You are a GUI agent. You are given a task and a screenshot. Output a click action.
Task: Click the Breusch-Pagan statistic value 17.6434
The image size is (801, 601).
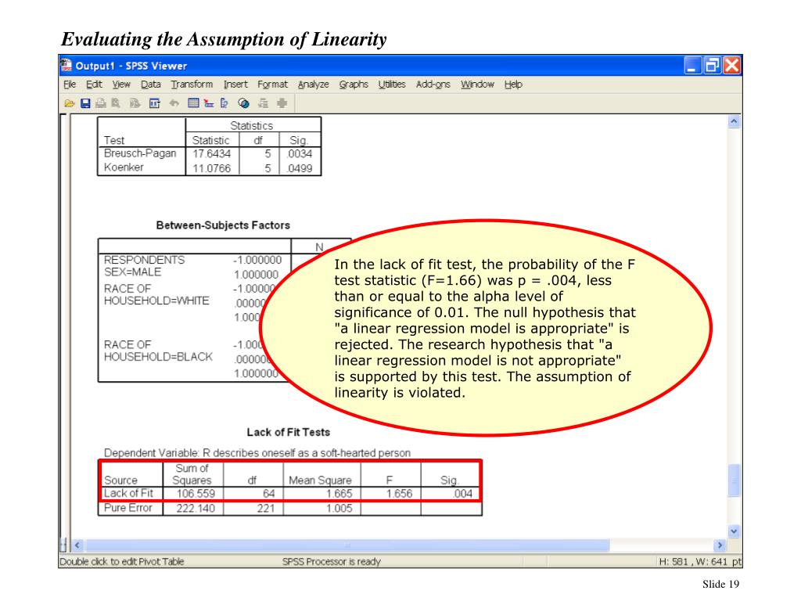click(211, 154)
